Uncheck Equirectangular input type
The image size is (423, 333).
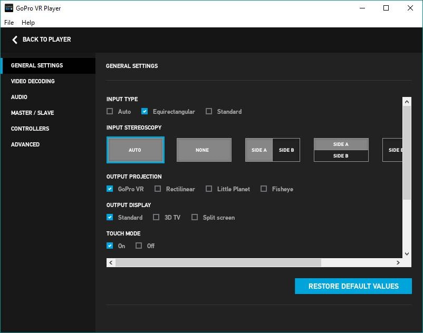[145, 111]
